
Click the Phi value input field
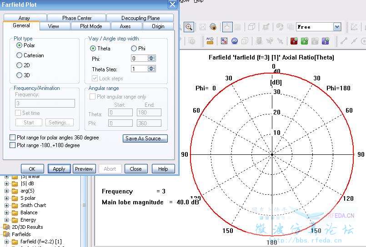[140, 58]
